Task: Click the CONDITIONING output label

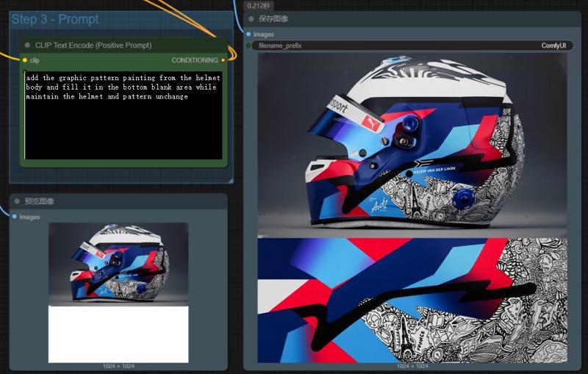Action: tap(194, 60)
